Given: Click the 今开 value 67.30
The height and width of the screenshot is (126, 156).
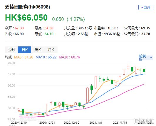Looking at the screenshot, I should (19, 28).
